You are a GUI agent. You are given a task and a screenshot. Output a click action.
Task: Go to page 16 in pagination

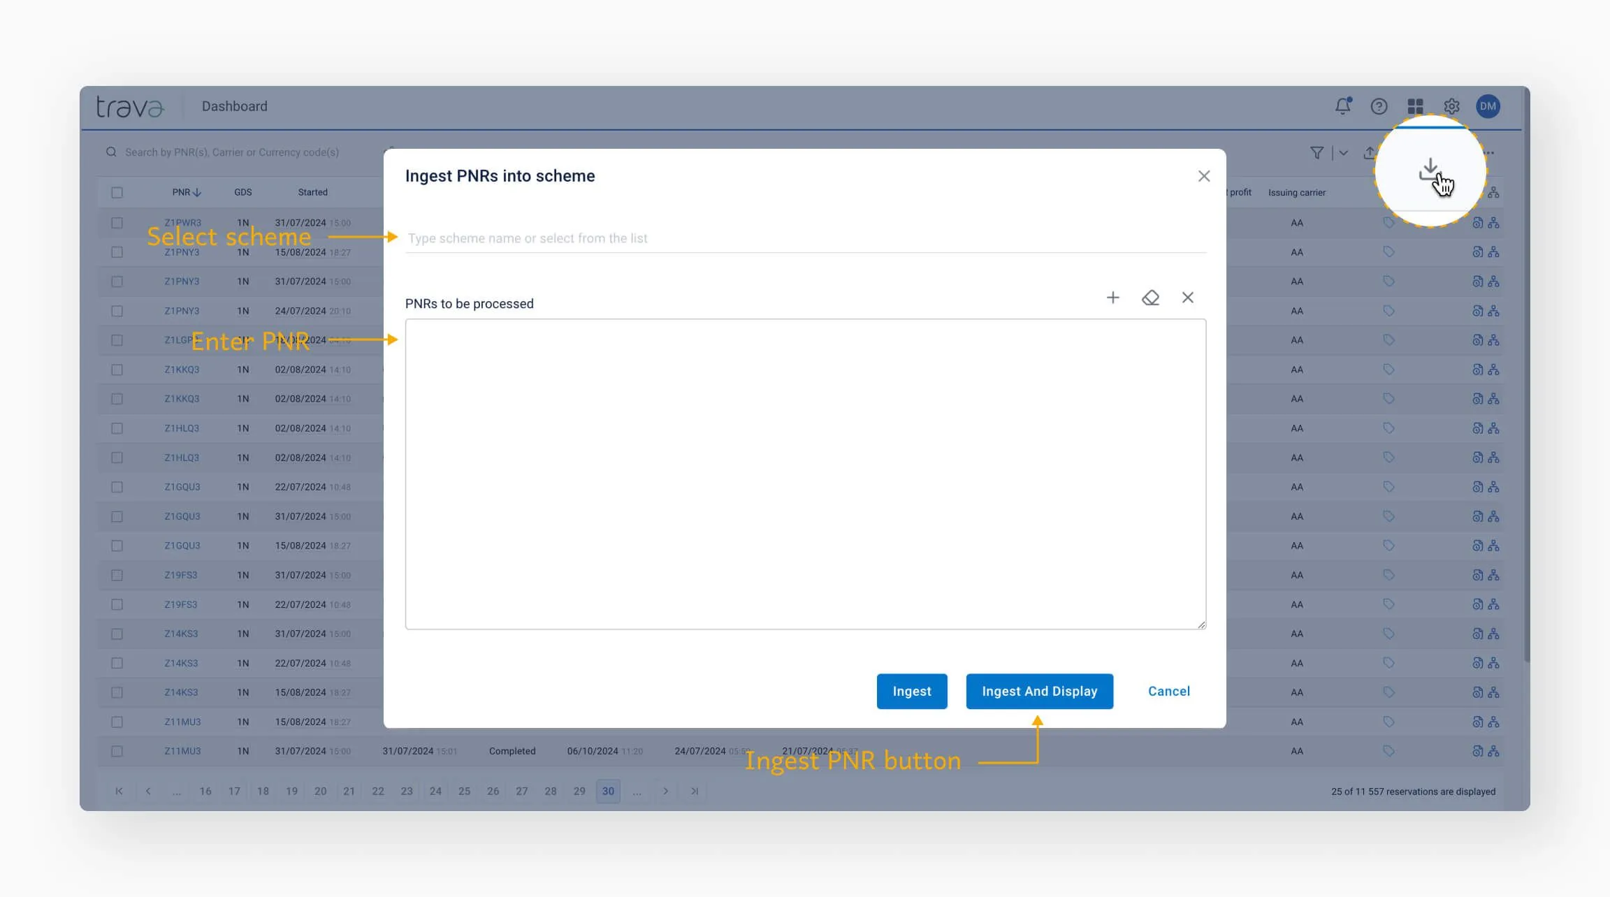click(x=205, y=791)
